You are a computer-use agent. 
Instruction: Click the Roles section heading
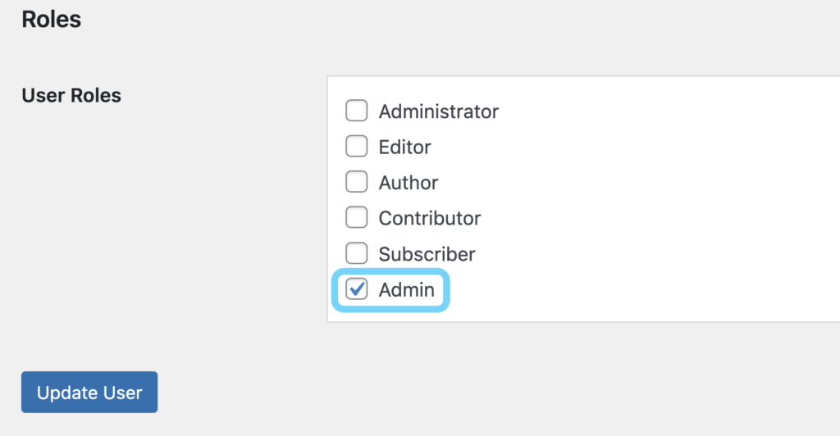pos(51,19)
